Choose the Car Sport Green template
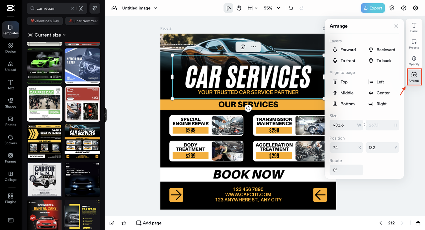This screenshot has width=425, height=230. pos(44,66)
